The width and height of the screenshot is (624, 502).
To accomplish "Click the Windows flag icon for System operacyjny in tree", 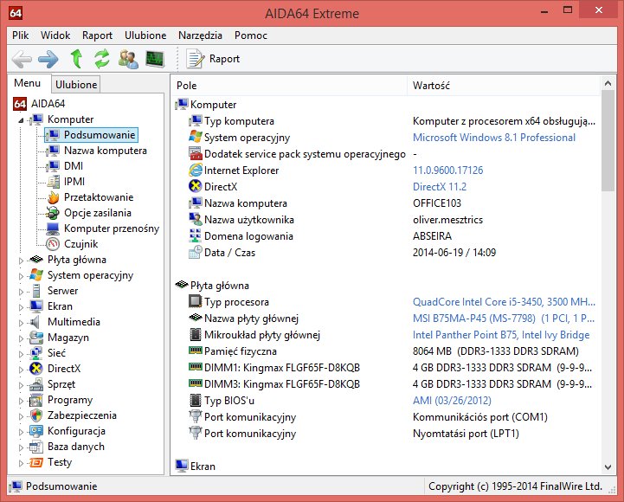I will (36, 275).
